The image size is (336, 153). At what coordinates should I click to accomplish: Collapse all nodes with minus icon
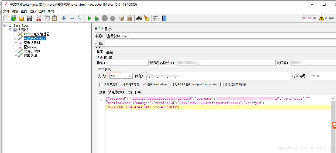[x=71, y=18]
